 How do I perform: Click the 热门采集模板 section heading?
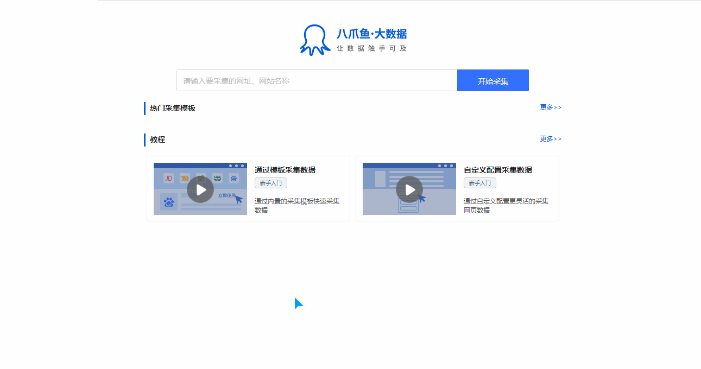pyautogui.click(x=173, y=108)
